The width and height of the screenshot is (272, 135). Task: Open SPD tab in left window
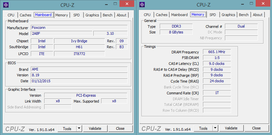pyautogui.click(x=77, y=15)
